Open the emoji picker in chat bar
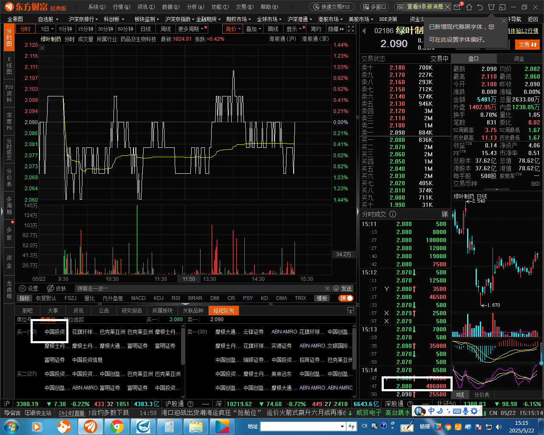The image size is (544, 435). click(336, 288)
